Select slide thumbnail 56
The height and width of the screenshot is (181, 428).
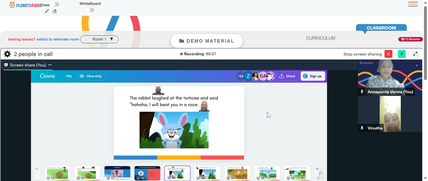point(208,173)
